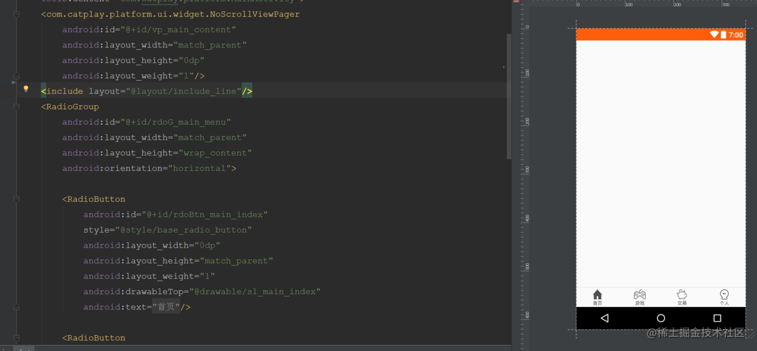Click the ViewPager layout_width="match_parent" line
Viewport: 757px width, 351px height.
pos(154,45)
